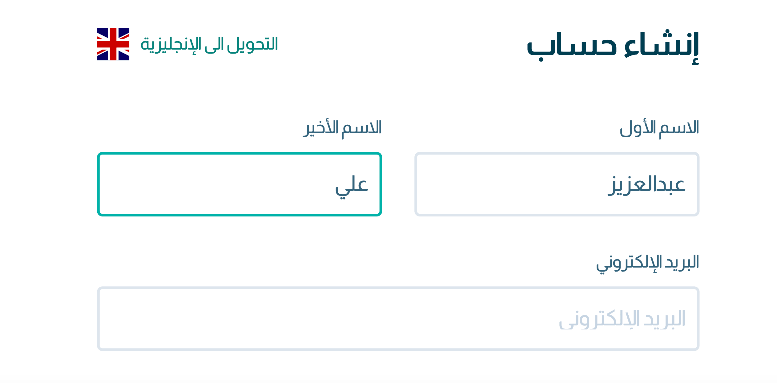Activate the teal-bordered last name box
Screen dimensions: 777x383
coord(240,184)
